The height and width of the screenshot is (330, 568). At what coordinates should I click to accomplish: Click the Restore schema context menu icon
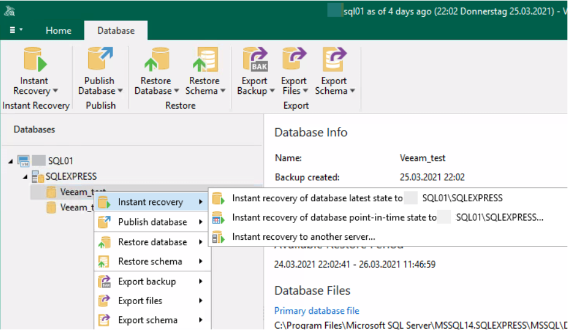[103, 261]
